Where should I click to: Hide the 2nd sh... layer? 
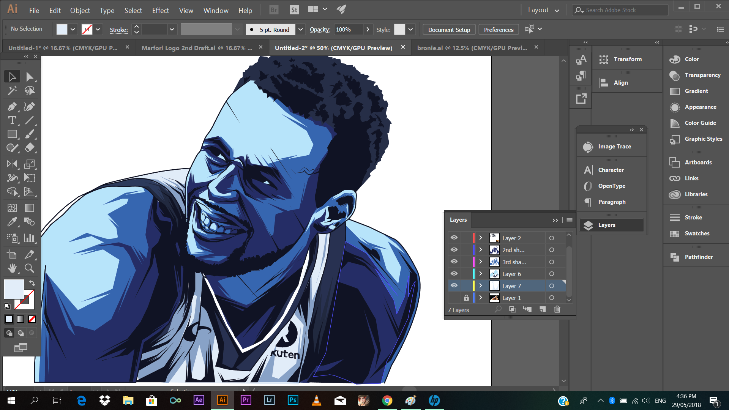(454, 250)
